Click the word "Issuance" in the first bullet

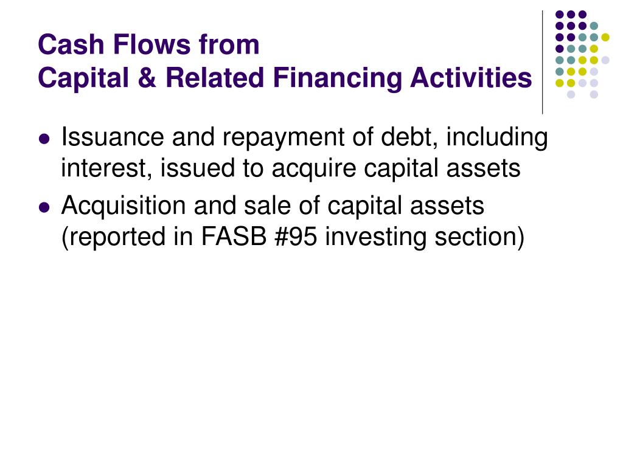113,137
